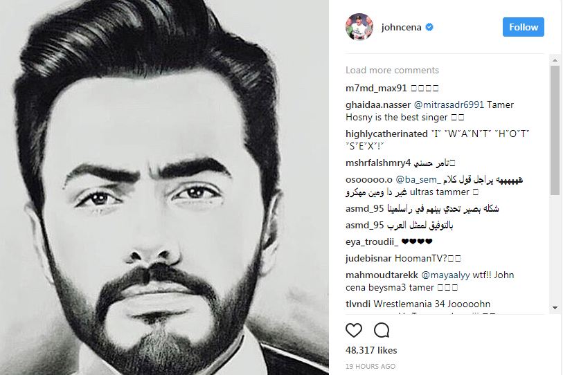Click the scrollbar up arrow in comments
The width and height of the screenshot is (563, 375).
555,60
